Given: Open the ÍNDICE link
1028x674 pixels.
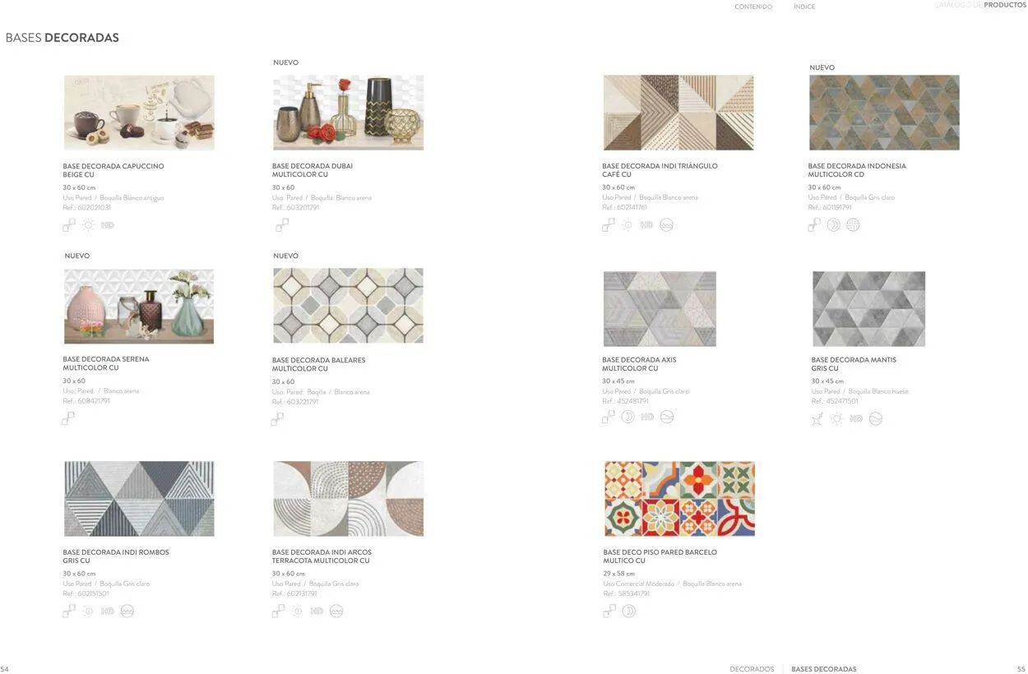Looking at the screenshot, I should tap(803, 7).
